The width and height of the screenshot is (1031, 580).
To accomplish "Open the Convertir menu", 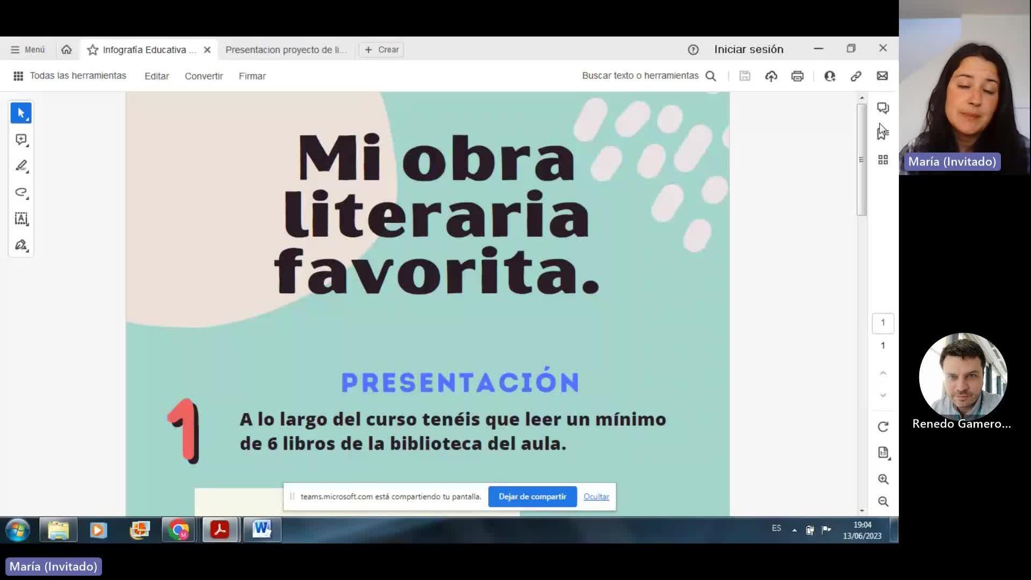I will pyautogui.click(x=204, y=76).
